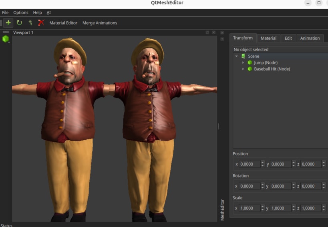Screen dimensions: 328x227
Task: Click the vertical MeshEditor dock title
Action: (222, 210)
